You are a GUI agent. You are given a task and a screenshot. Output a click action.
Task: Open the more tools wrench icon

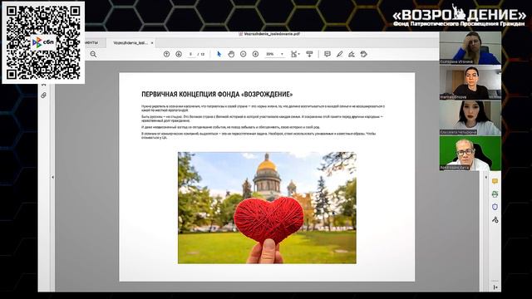tap(495, 219)
